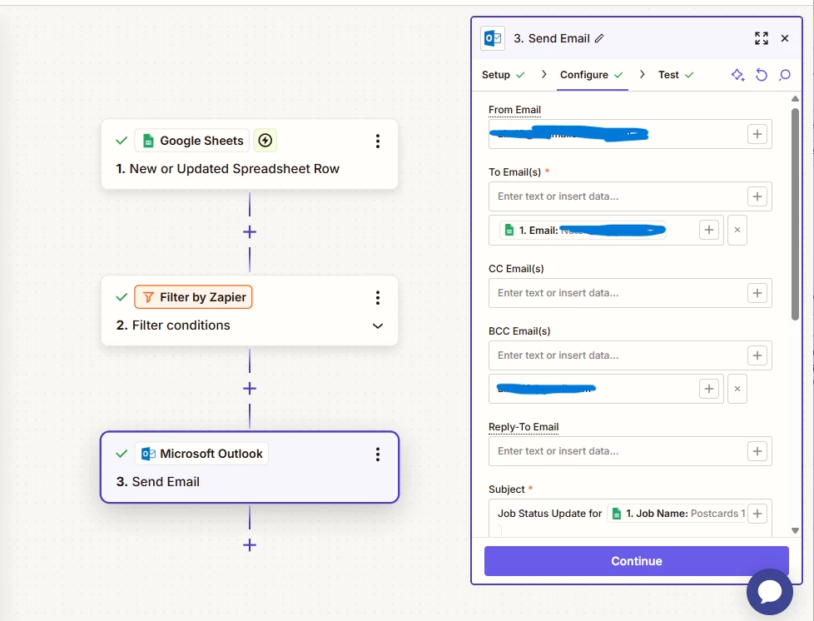Viewport: 814px width, 621px height.
Task: Add step after Microsoft Outlook step
Action: 250,544
